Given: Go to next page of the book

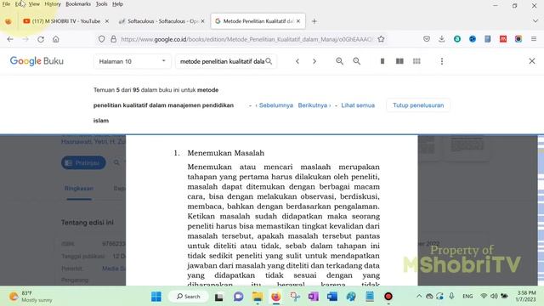Looking at the screenshot, I should 314,61.
